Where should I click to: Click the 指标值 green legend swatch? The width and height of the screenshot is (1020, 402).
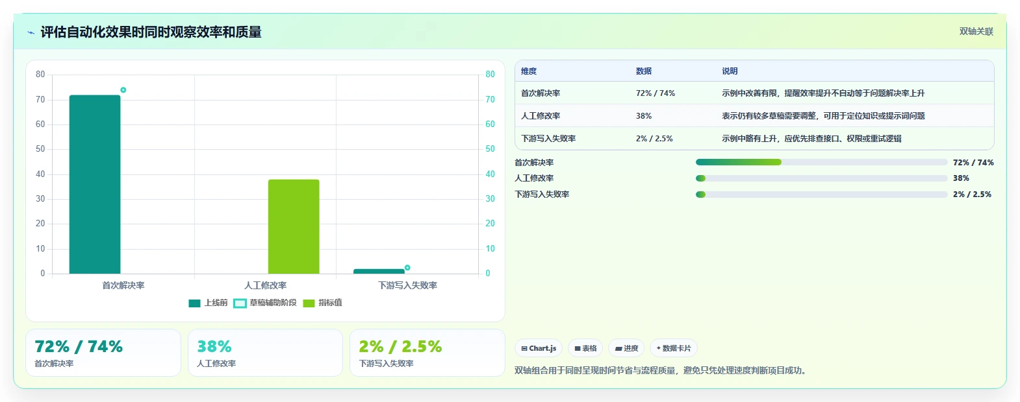tap(309, 303)
